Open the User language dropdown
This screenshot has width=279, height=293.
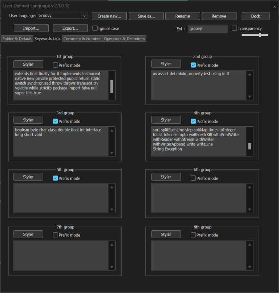coord(84,16)
